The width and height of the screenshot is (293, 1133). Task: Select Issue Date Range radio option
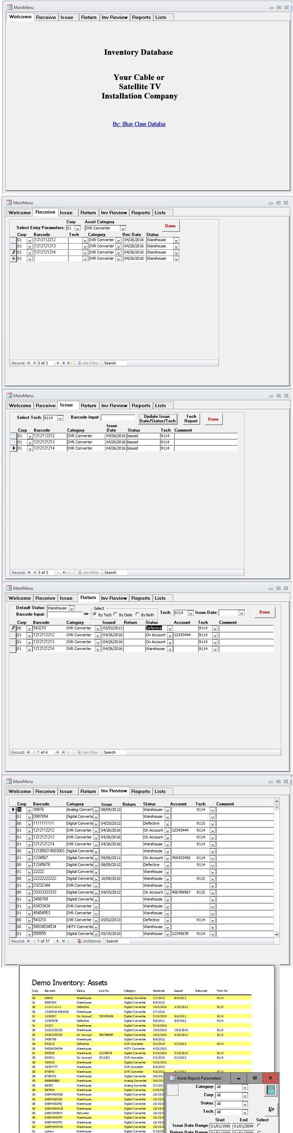tap(259, 1125)
